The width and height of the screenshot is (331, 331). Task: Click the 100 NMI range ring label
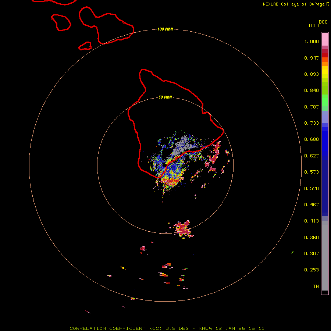165,29
